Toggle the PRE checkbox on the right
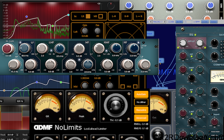The width and height of the screenshot is (224, 140). pos(135,87)
